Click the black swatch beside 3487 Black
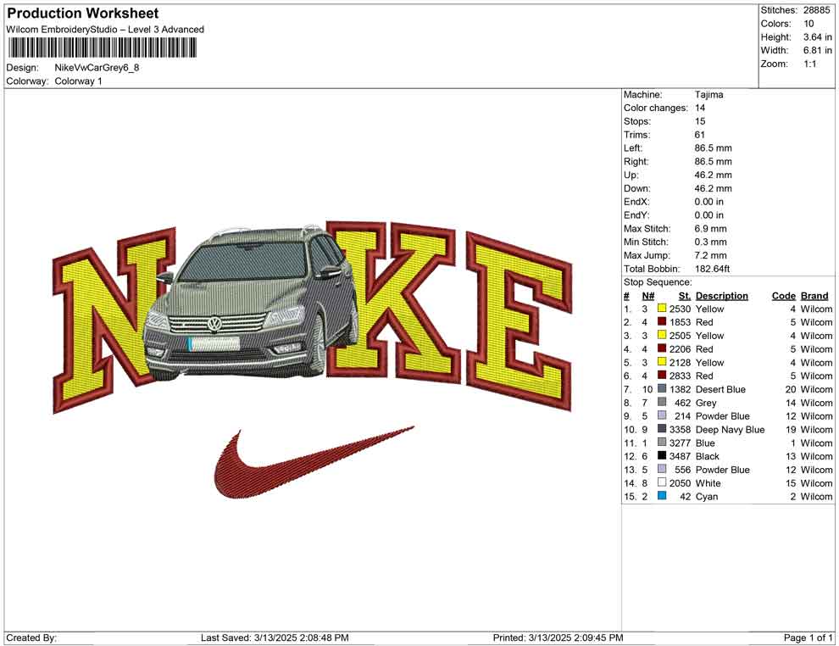 coord(662,455)
